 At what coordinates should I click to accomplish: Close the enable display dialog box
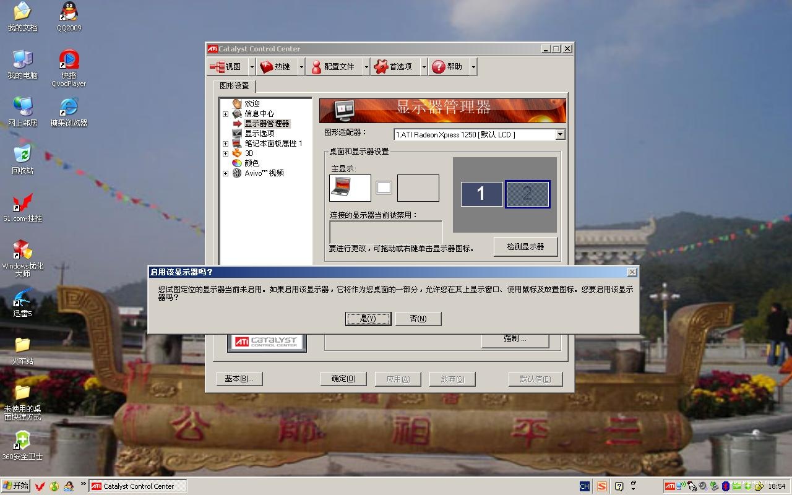tap(632, 272)
